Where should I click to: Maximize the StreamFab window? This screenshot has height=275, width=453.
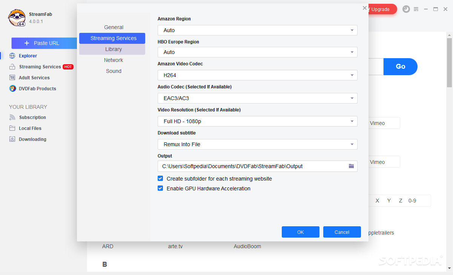click(436, 9)
